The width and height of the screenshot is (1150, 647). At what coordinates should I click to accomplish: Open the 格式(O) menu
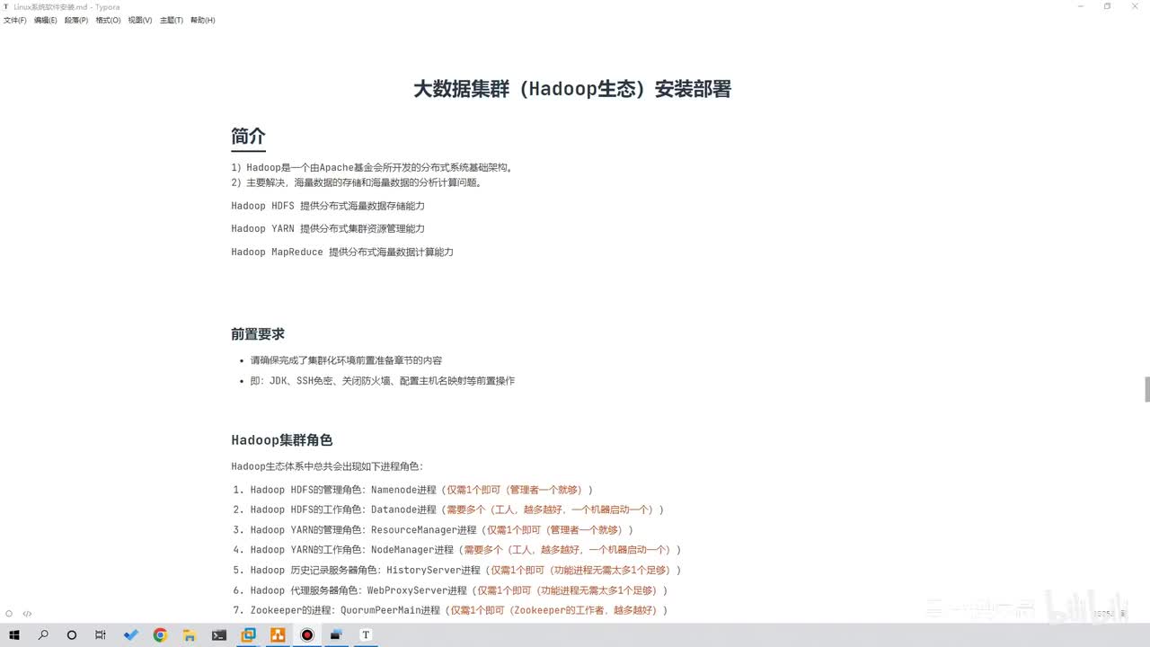(108, 20)
